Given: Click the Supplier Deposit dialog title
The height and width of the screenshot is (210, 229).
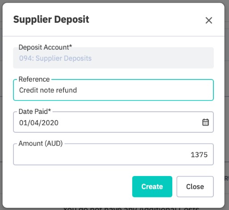Looking at the screenshot, I should tap(51, 20).
